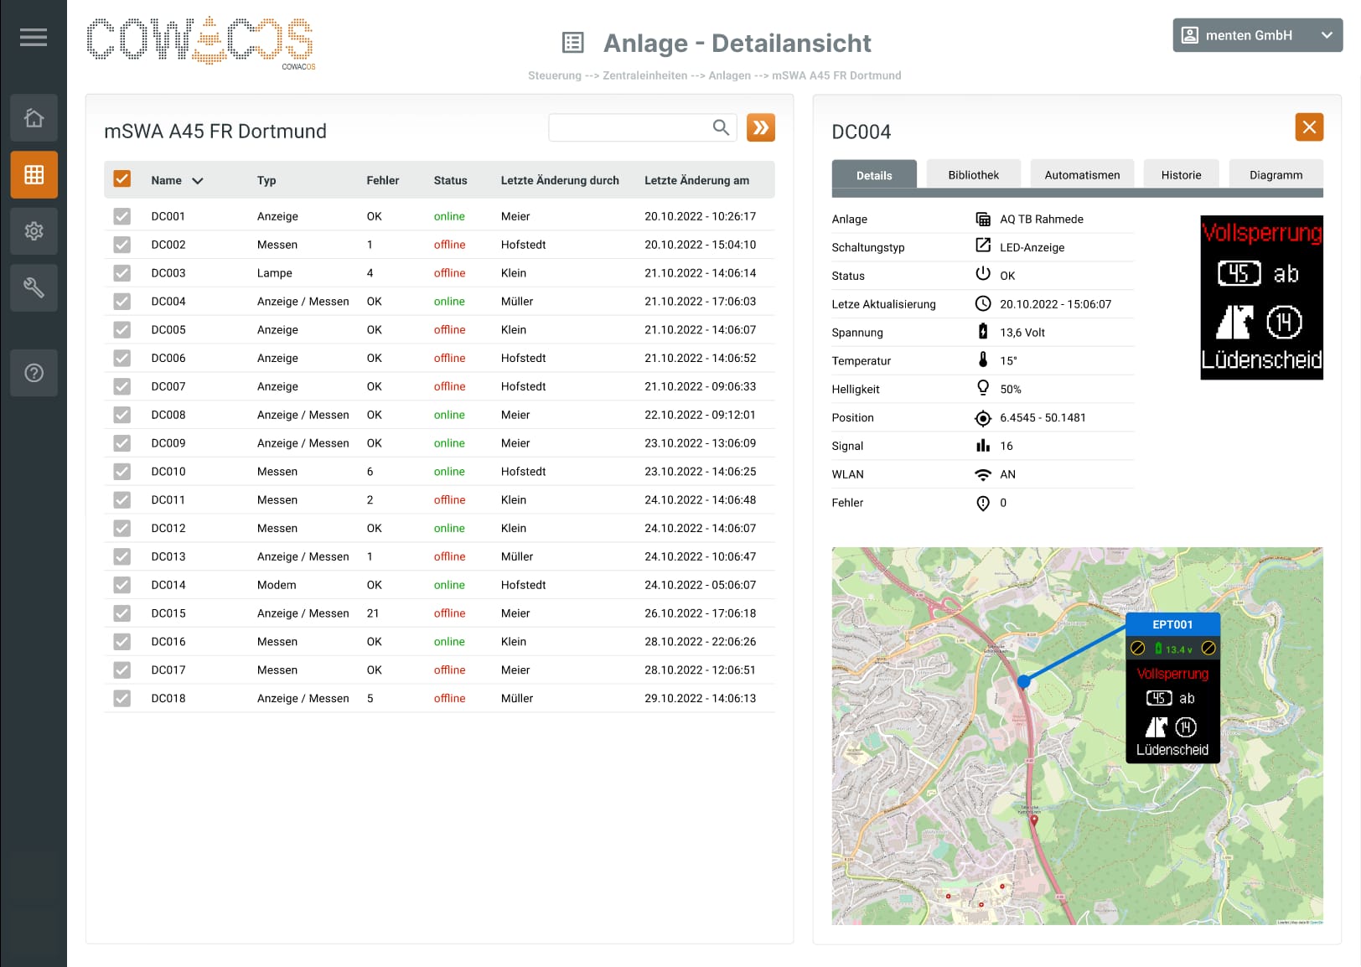Click the 6.4545 - 50.1481 position value
The height and width of the screenshot is (967, 1361).
tap(1043, 417)
